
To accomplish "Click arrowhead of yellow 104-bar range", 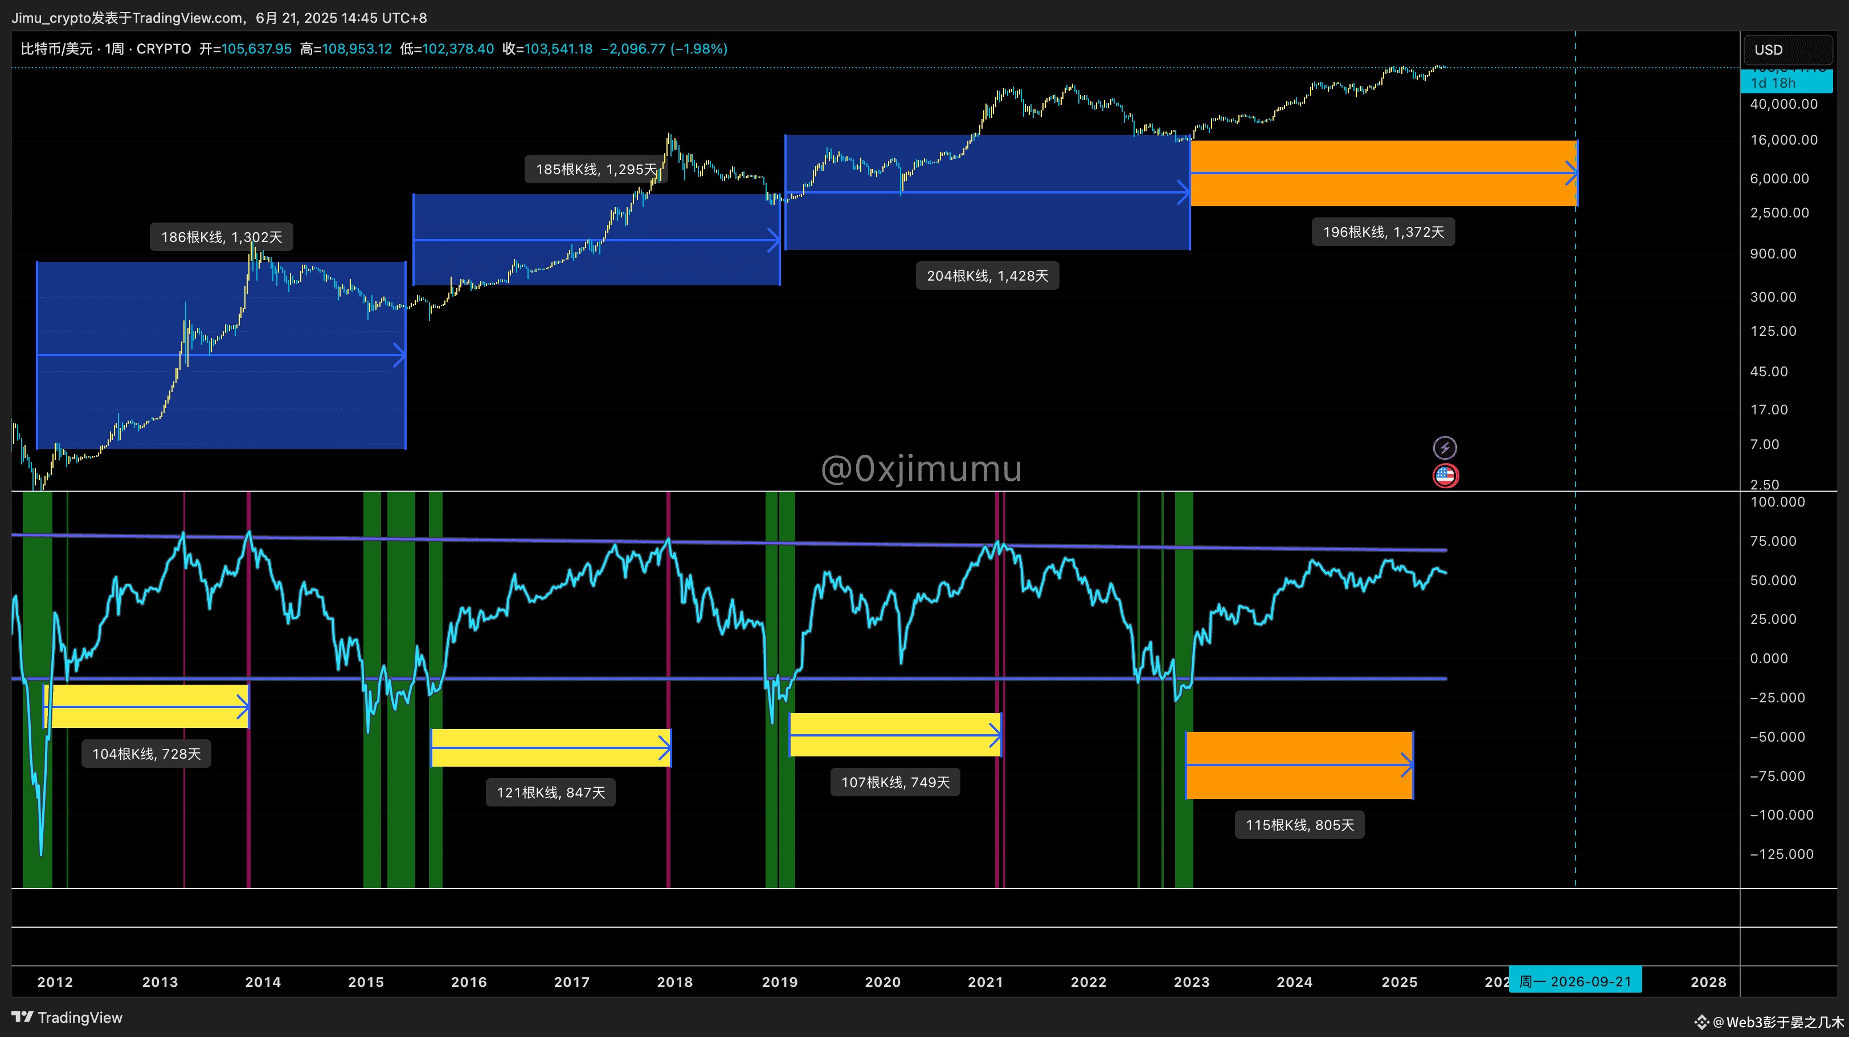I will click(243, 706).
